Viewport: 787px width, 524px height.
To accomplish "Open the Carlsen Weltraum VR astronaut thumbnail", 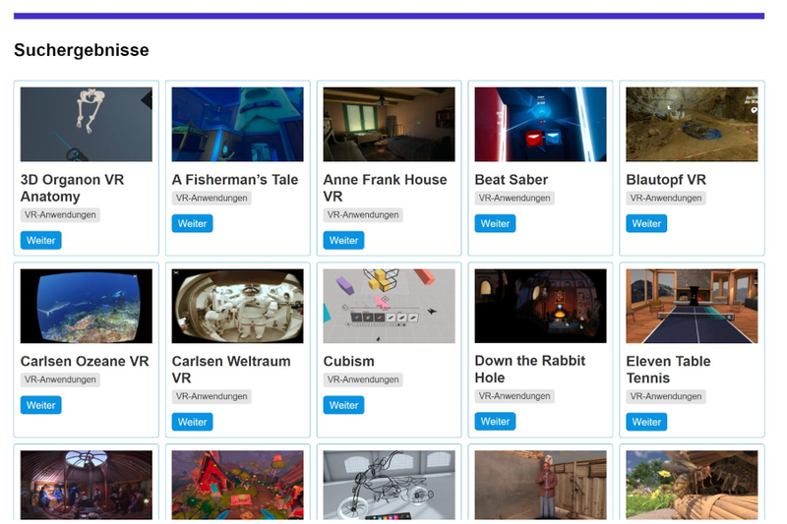I will click(x=237, y=306).
